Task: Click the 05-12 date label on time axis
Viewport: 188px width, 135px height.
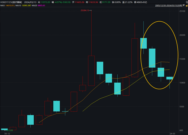Action: [7, 134]
